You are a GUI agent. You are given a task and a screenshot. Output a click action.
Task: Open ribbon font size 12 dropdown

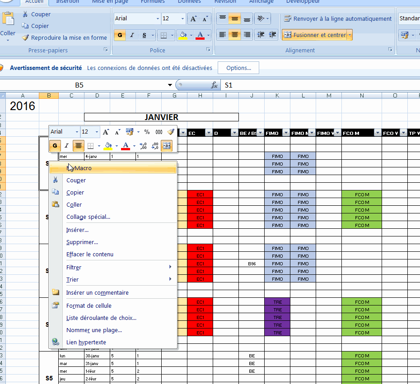click(x=182, y=19)
